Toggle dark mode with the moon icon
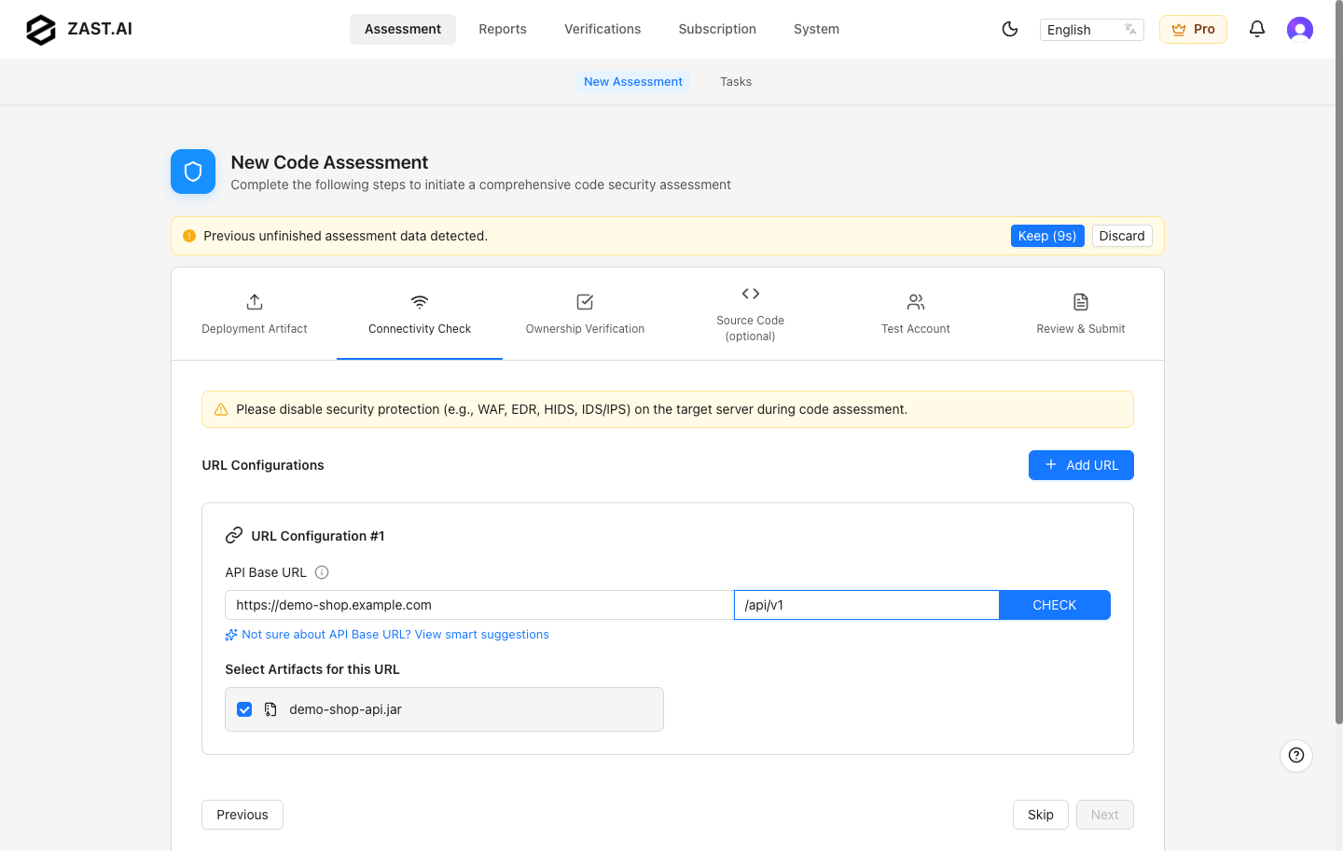The width and height of the screenshot is (1343, 851). [x=1010, y=29]
